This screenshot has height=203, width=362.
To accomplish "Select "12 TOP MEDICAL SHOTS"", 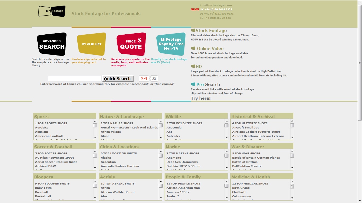I will point(250,183).
